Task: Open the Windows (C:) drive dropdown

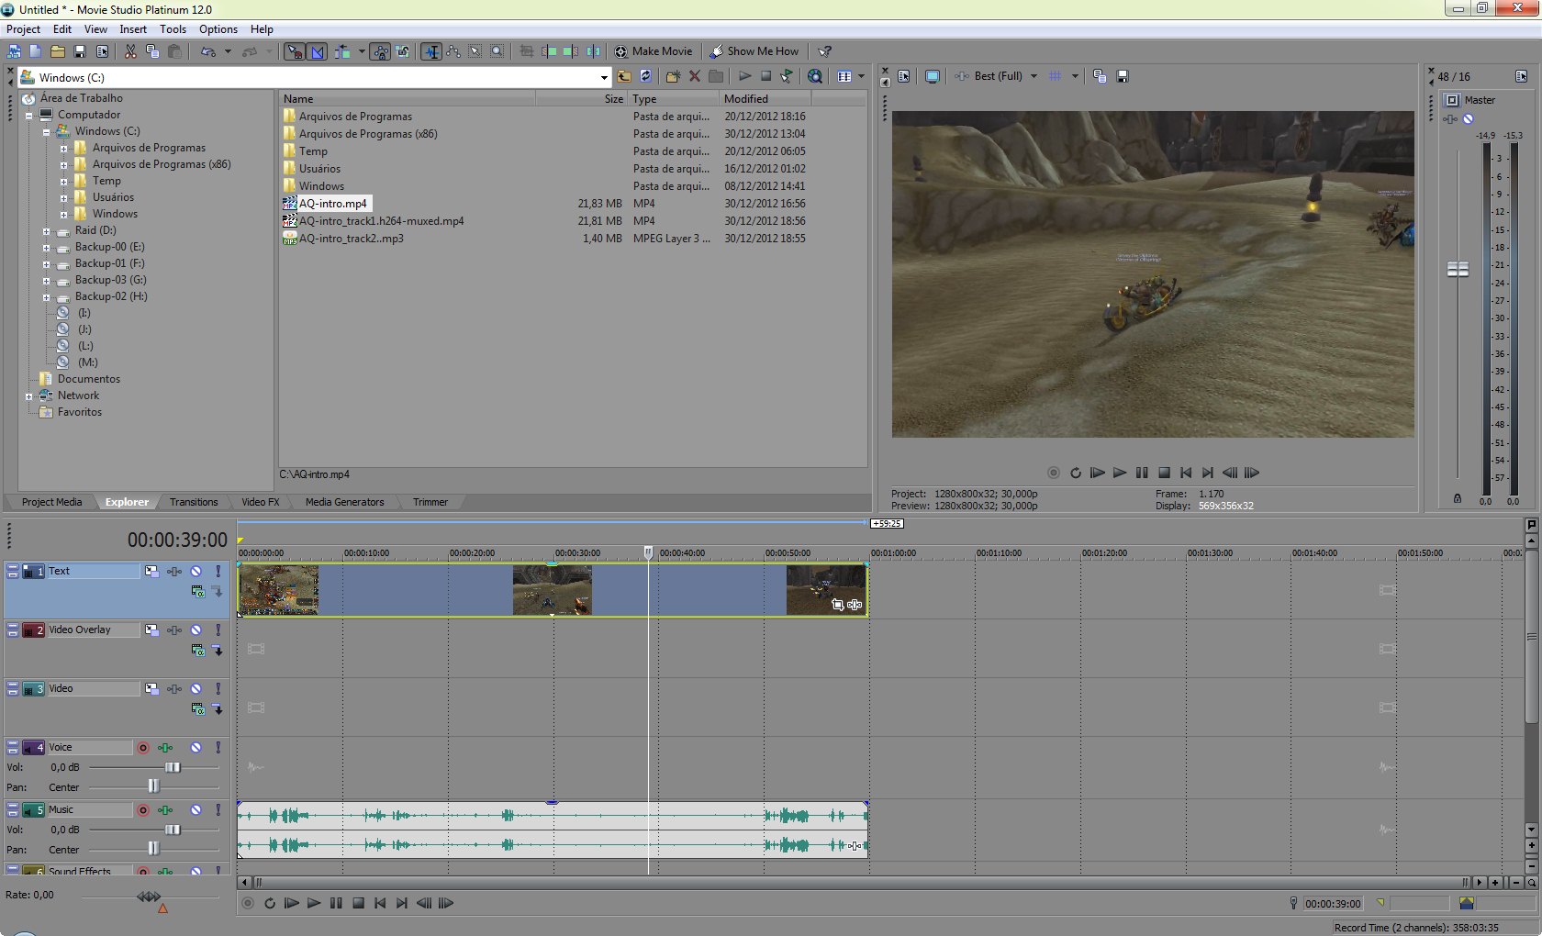Action: coord(603,77)
